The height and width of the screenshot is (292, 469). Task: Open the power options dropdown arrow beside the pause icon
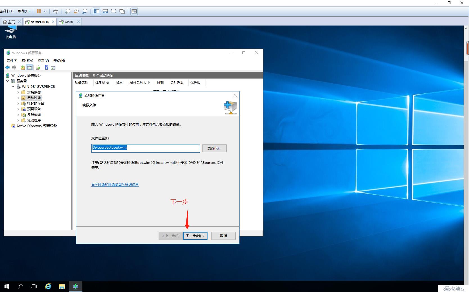pos(45,11)
